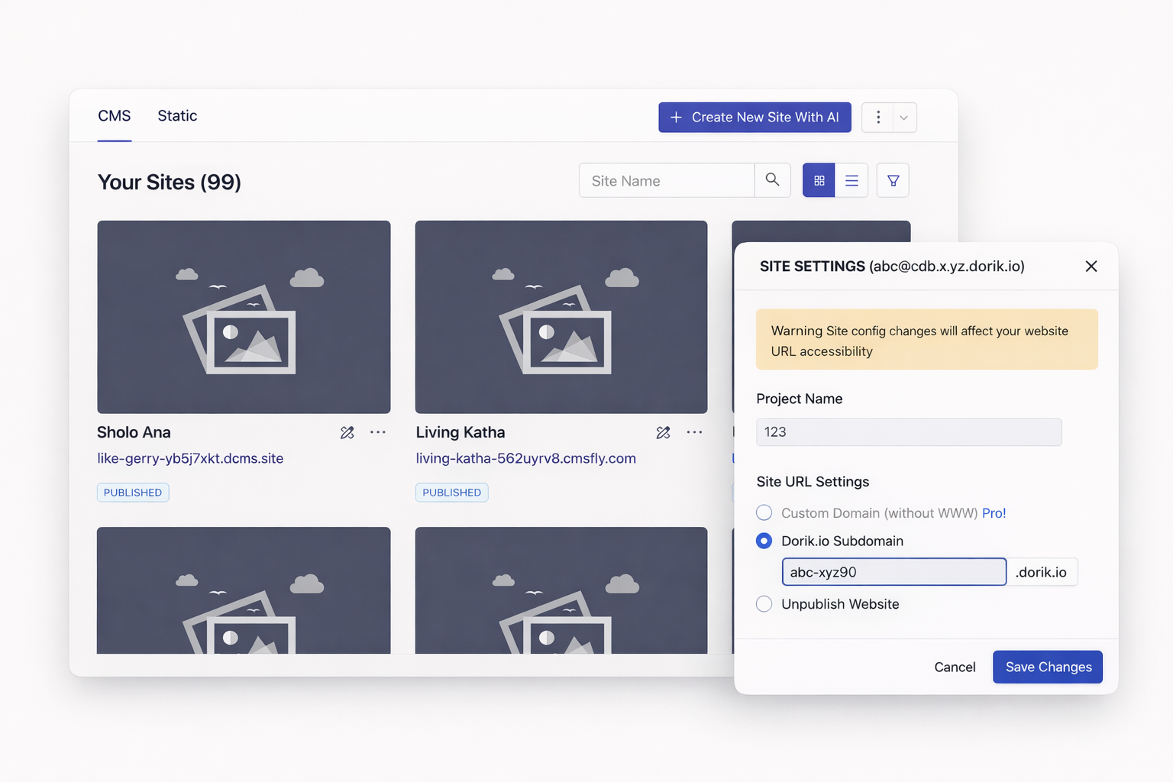Select the Unpublish Website radio option
Screen dimensions: 1173x782
pyautogui.click(x=764, y=604)
